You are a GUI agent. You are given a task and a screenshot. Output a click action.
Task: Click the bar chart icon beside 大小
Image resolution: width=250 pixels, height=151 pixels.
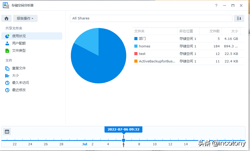pos(7,76)
